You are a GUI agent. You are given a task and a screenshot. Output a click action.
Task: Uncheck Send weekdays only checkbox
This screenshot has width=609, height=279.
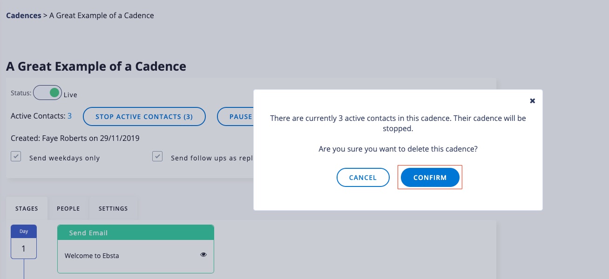[x=16, y=157]
